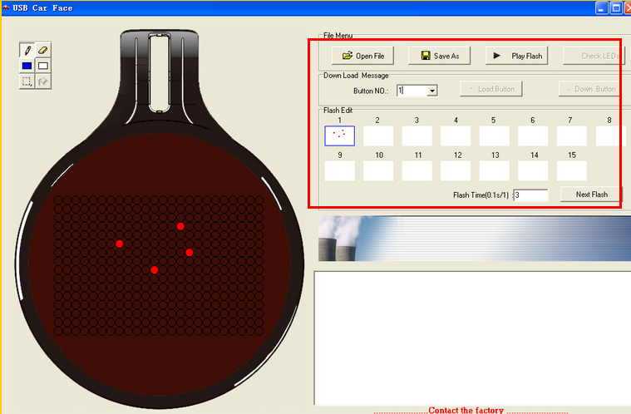Select empty flash frame 2
This screenshot has height=414, width=631.
[x=378, y=136]
